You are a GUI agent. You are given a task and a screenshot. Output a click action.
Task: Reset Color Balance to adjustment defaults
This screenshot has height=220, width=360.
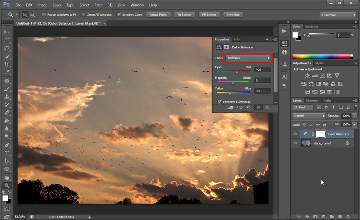click(x=249, y=108)
